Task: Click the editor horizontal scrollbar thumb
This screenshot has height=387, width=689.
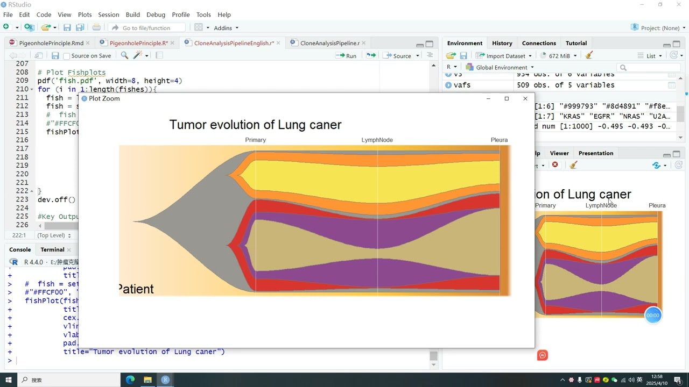Action: (62, 226)
